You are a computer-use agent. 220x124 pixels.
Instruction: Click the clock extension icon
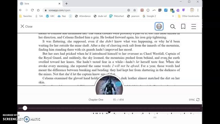click(x=148, y=10)
